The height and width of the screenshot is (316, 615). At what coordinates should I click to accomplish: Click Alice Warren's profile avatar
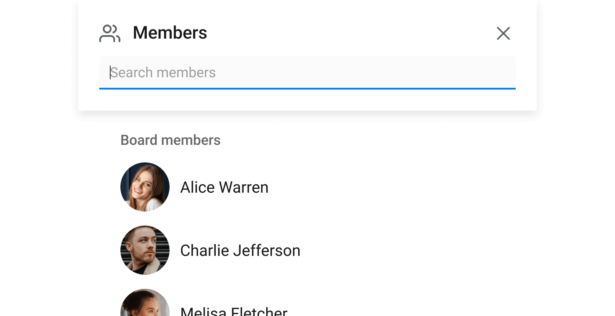145,187
